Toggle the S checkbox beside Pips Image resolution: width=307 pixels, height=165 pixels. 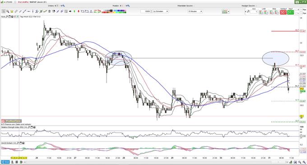click(x=297, y=9)
